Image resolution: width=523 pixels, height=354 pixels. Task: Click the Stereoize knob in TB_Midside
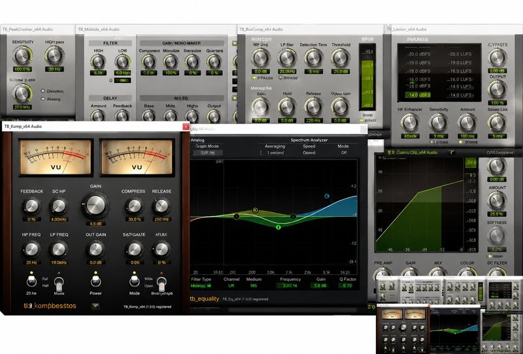click(192, 61)
